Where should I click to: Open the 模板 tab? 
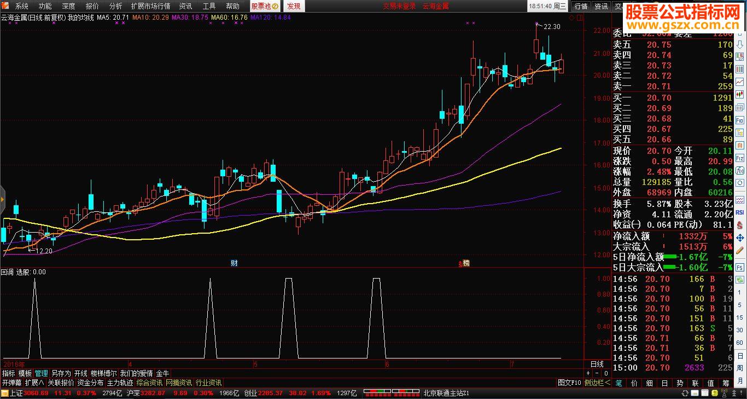[25, 373]
